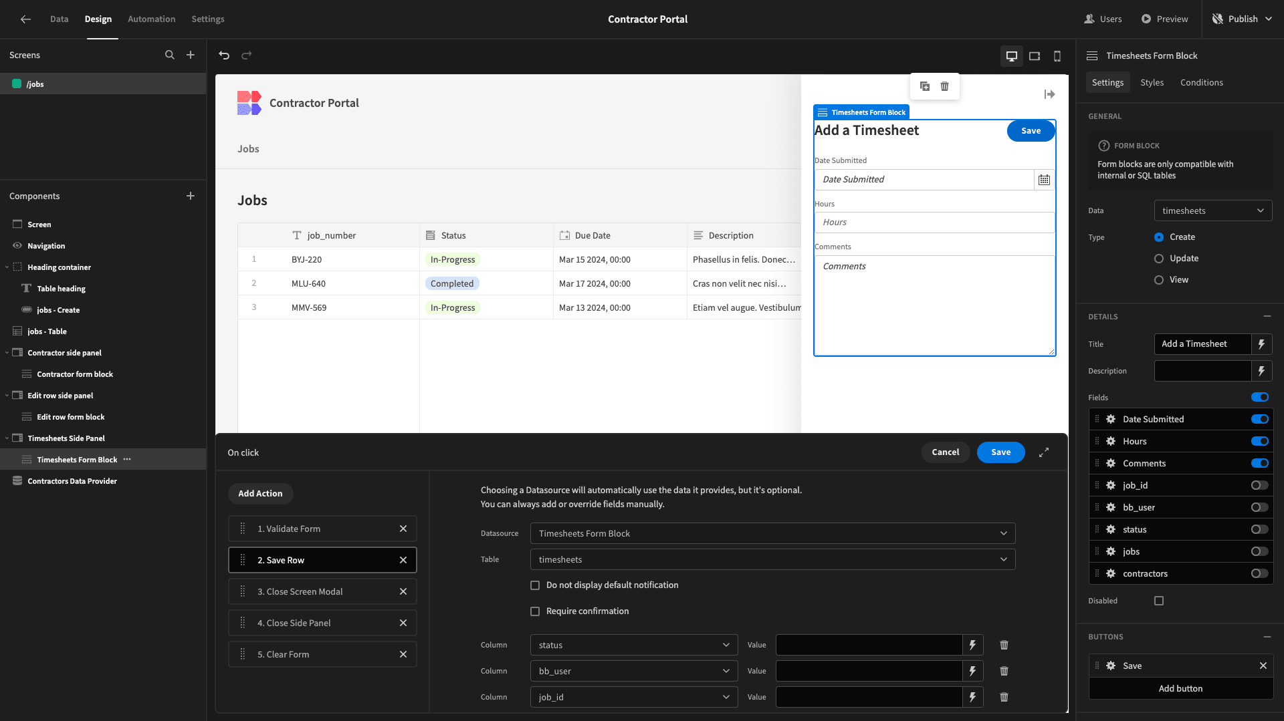The width and height of the screenshot is (1284, 721).
Task: Open the bb_user column dropdown
Action: 634,671
